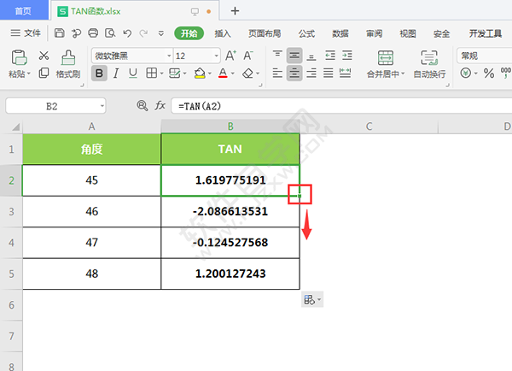The image size is (512, 371).
Task: Toggle Bold formatting
Action: pos(99,74)
